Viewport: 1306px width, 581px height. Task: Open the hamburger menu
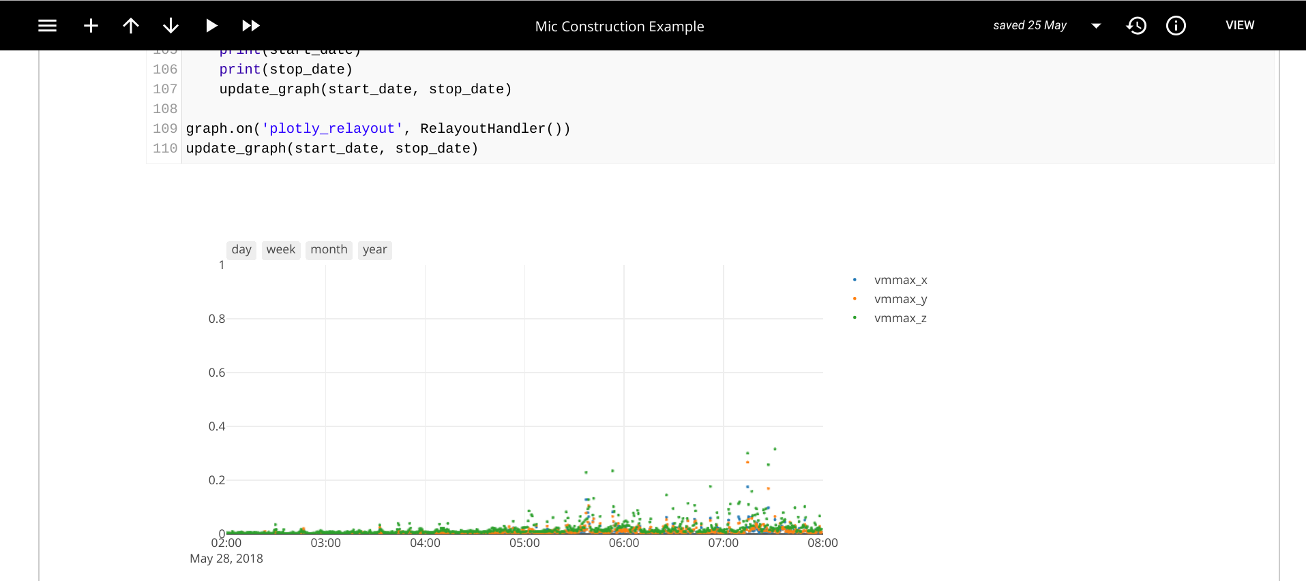click(x=47, y=26)
